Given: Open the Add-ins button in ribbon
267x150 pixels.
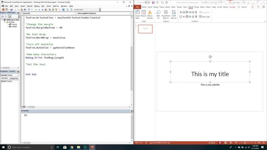Looking at the screenshot, I should tap(158, 15).
